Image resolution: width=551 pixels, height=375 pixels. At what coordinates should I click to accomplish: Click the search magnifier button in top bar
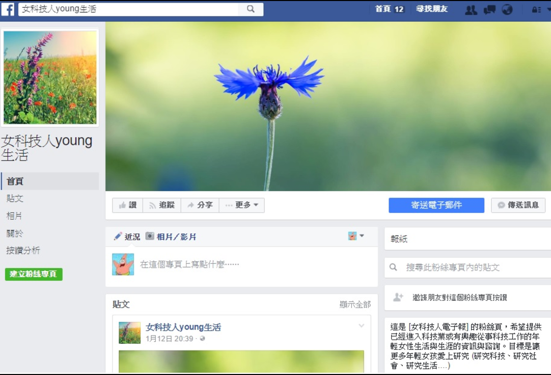point(251,9)
